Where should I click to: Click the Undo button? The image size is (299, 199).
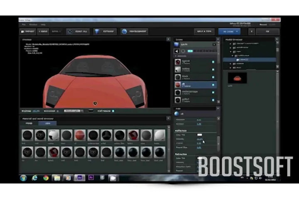[43, 32]
